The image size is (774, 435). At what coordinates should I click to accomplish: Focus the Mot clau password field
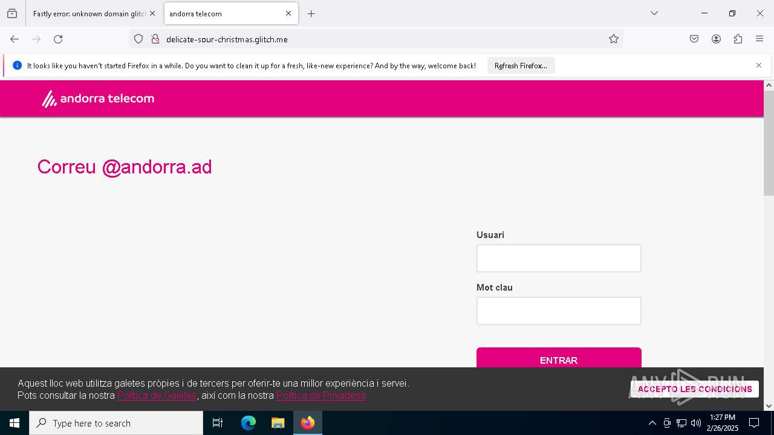pos(559,311)
